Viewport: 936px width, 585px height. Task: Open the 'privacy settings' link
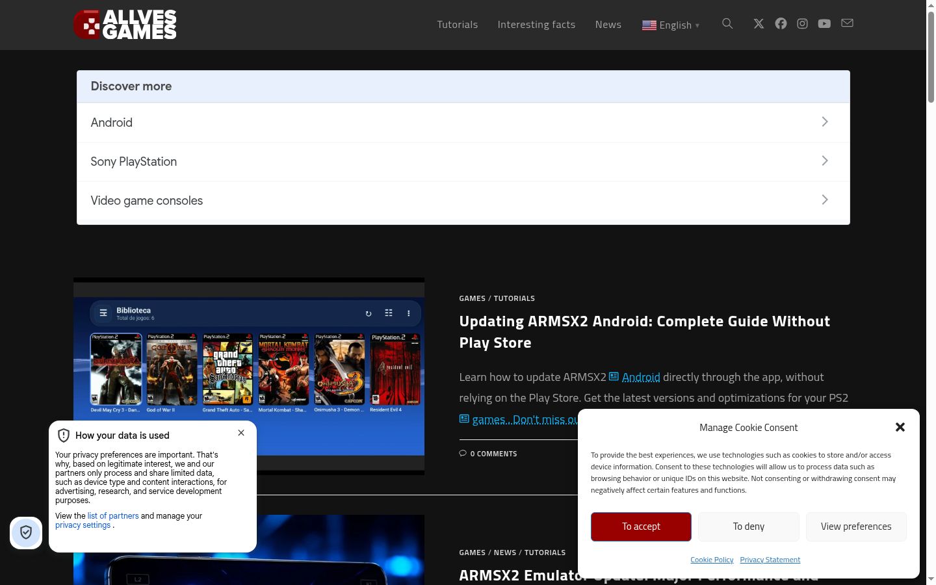[83, 525]
